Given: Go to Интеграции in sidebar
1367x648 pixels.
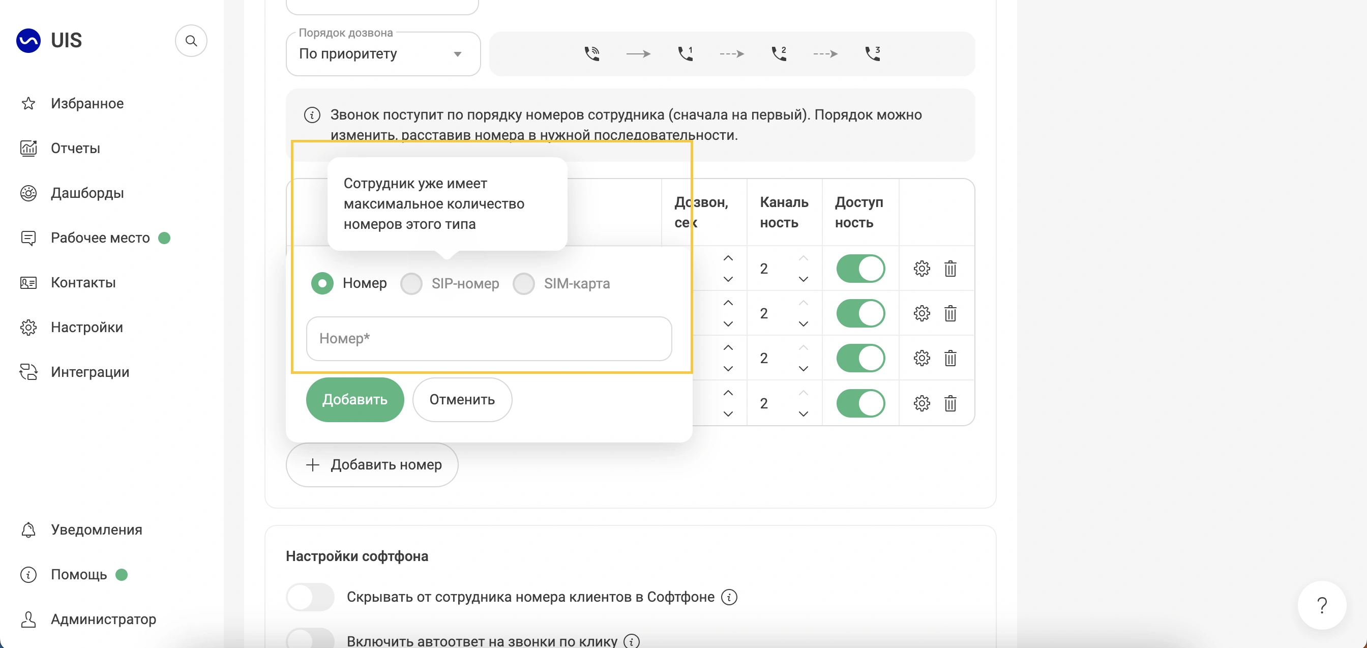Looking at the screenshot, I should point(90,372).
